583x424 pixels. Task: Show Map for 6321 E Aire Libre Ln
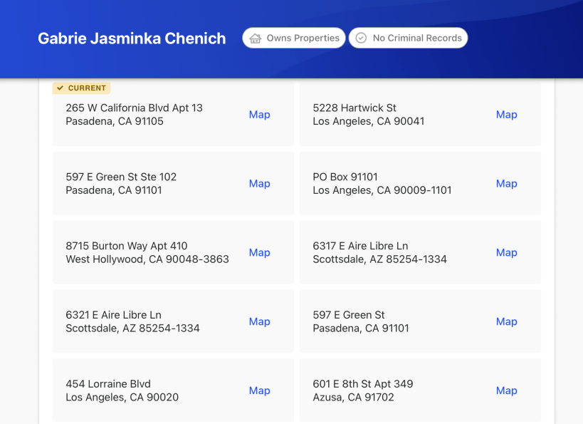click(x=259, y=322)
